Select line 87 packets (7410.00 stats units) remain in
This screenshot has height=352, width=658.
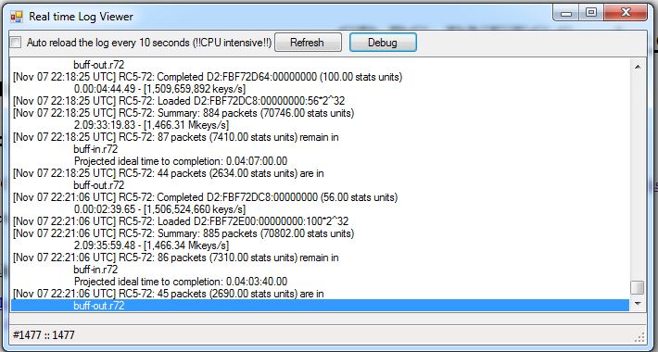coord(320,137)
